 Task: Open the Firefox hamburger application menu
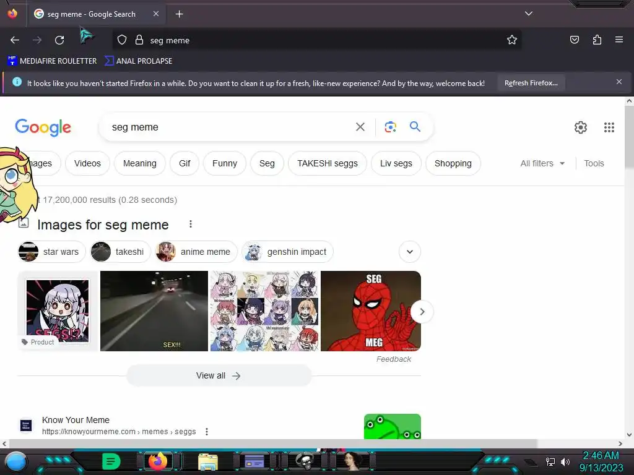tap(619, 40)
